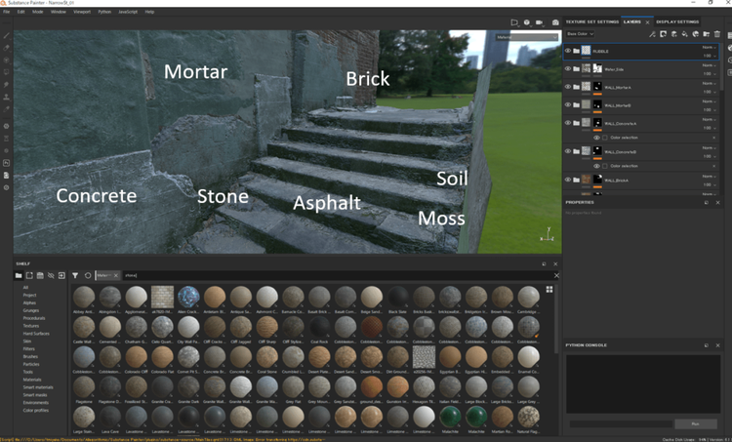Click the shelf filter funnel icon
The height and width of the screenshot is (442, 732).
[75, 276]
